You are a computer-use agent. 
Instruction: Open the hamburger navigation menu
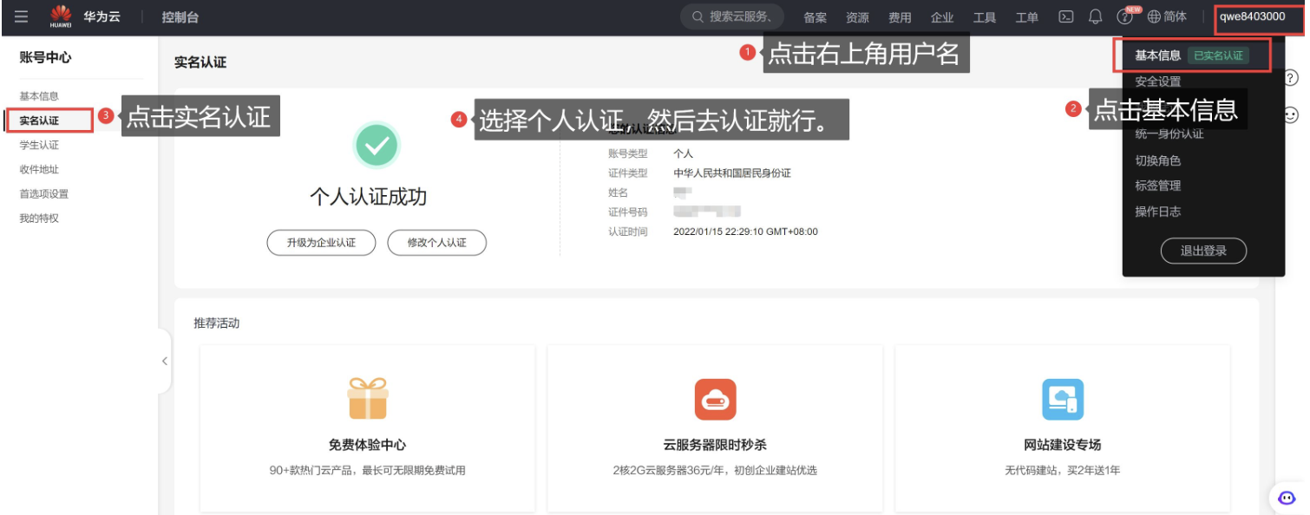(x=21, y=16)
